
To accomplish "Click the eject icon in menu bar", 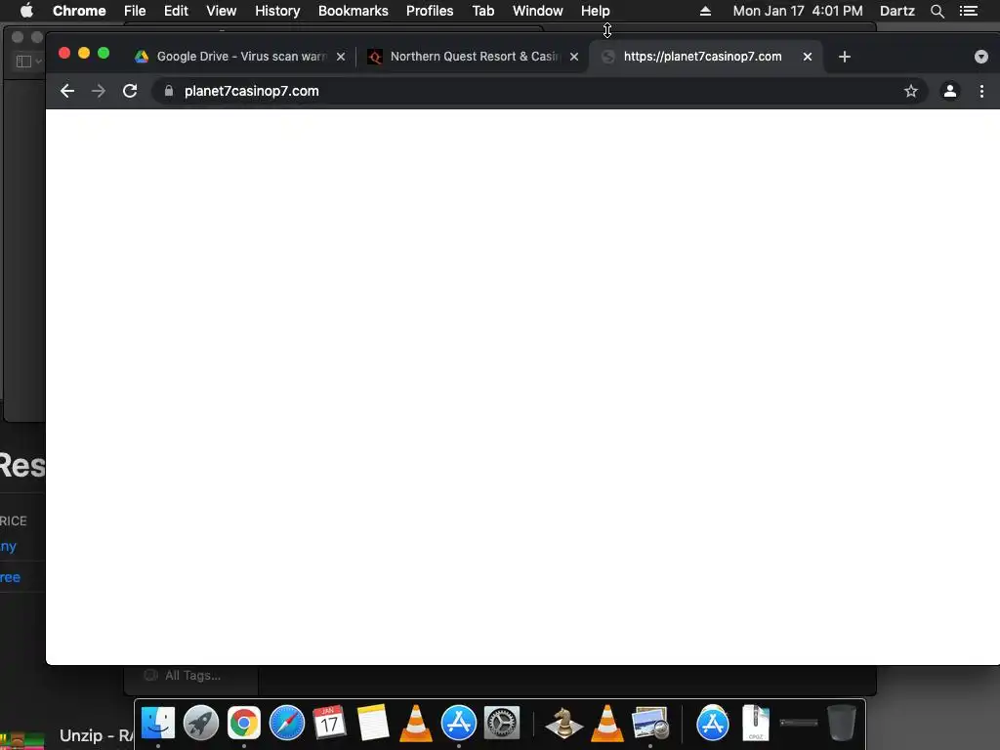I will click(x=705, y=11).
